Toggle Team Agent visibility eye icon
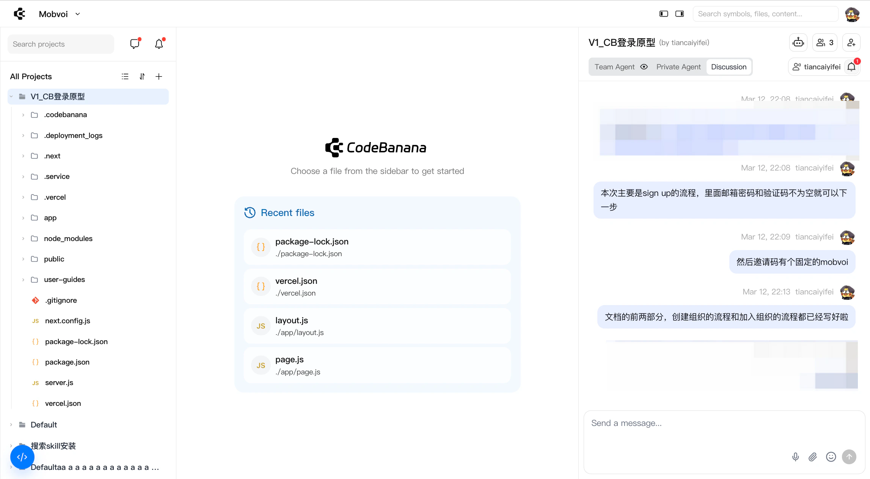Image resolution: width=870 pixels, height=479 pixels. (x=644, y=67)
